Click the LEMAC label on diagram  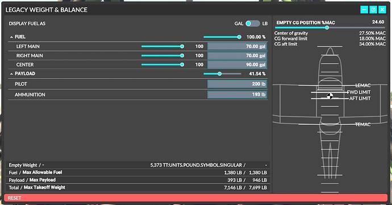click(363, 85)
